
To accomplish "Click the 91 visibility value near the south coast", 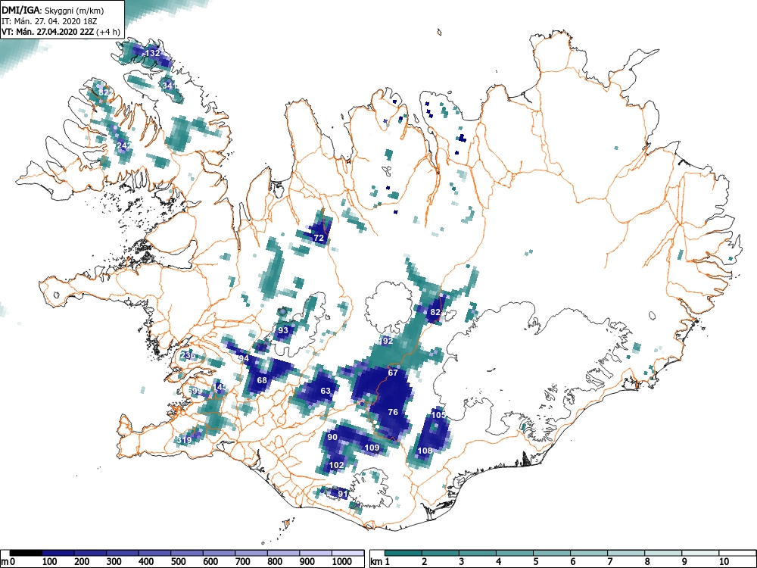I will [342, 494].
